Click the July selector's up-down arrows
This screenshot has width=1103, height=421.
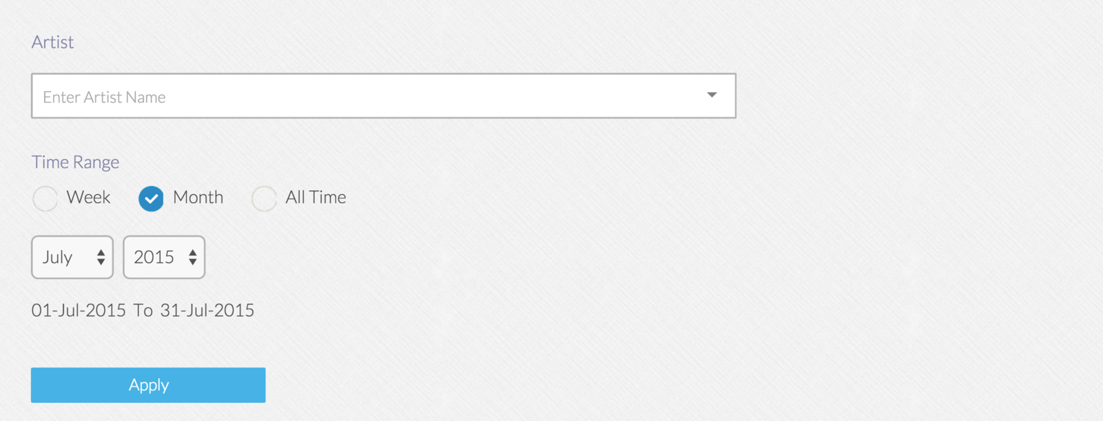(x=101, y=257)
